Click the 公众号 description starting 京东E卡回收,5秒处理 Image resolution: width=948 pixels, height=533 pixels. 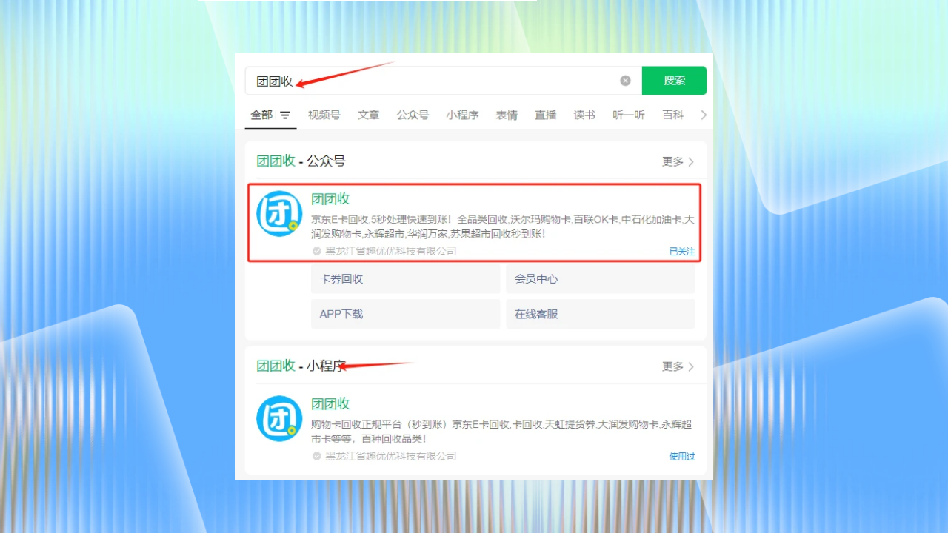503,227
